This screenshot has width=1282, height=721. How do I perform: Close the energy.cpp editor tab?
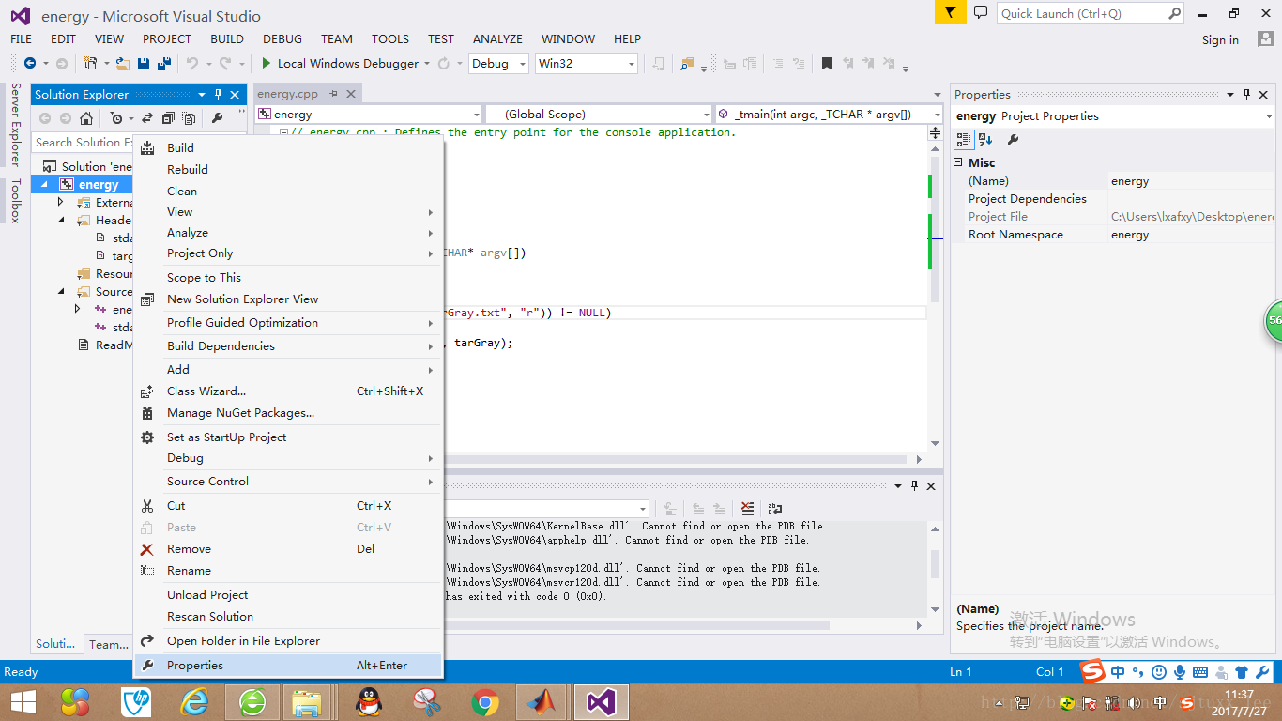(x=351, y=94)
